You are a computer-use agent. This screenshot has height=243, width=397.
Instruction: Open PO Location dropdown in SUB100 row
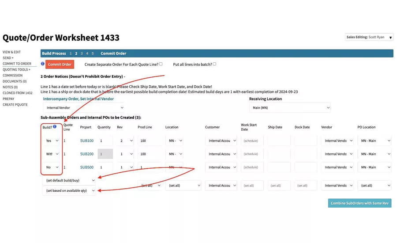(x=375, y=140)
